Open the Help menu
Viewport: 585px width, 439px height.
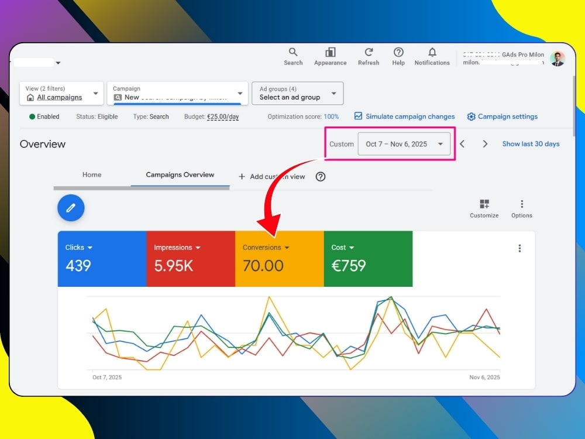(398, 57)
